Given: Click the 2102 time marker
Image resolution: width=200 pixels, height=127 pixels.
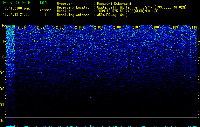Looking at the screenshot, I should (x=41, y=27).
